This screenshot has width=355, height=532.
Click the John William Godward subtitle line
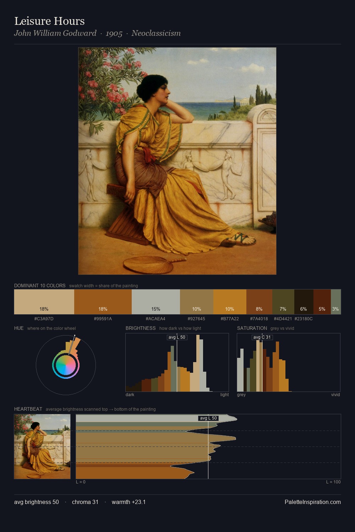click(x=97, y=33)
